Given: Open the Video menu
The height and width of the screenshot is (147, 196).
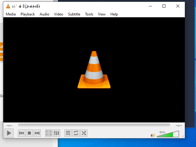Looking at the screenshot, I should [58, 14].
